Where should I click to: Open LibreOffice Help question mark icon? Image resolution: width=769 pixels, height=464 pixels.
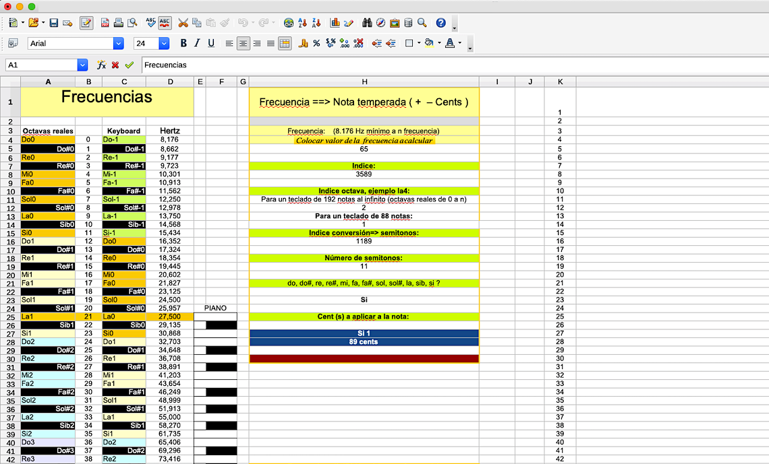point(440,23)
